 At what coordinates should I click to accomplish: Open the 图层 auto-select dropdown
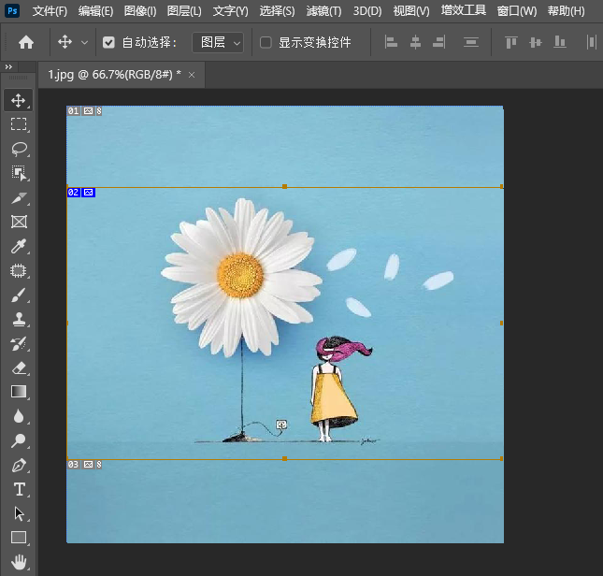218,43
